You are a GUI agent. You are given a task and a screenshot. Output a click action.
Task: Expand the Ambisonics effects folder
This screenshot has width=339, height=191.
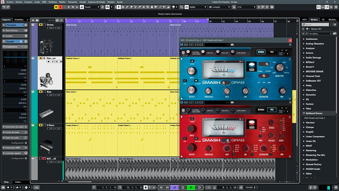(x=304, y=39)
